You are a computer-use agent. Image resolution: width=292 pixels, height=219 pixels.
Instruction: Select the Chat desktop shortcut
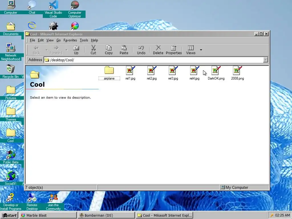32,7
